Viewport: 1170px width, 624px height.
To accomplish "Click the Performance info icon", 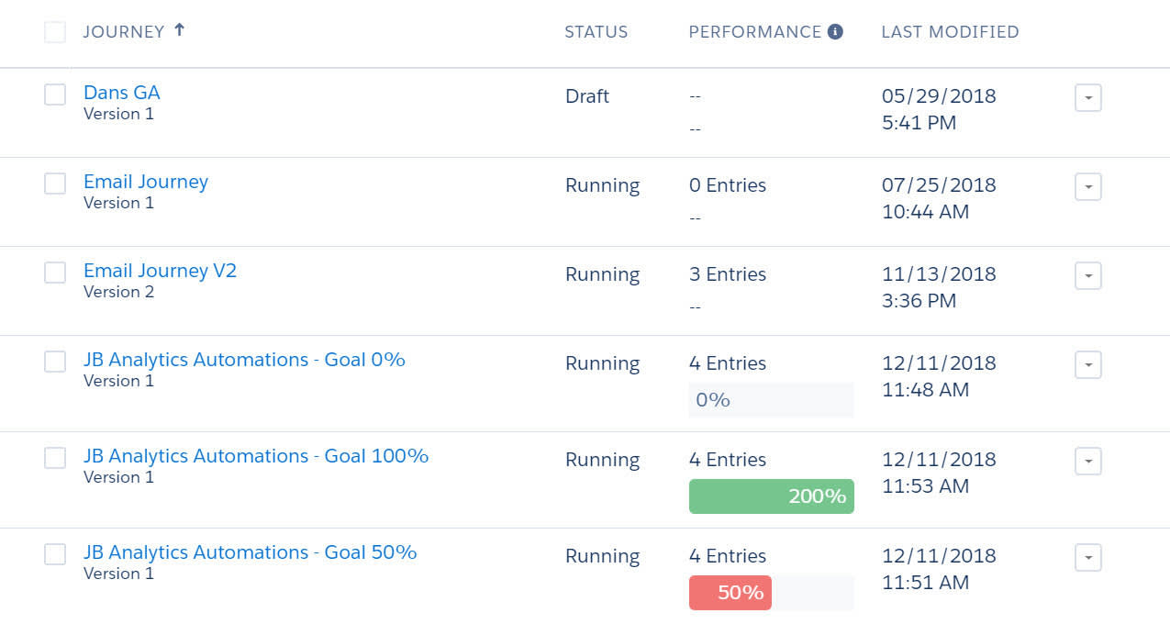I will [x=835, y=31].
